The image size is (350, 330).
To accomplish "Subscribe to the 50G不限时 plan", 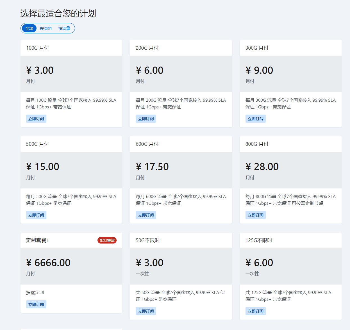I will (x=146, y=311).
